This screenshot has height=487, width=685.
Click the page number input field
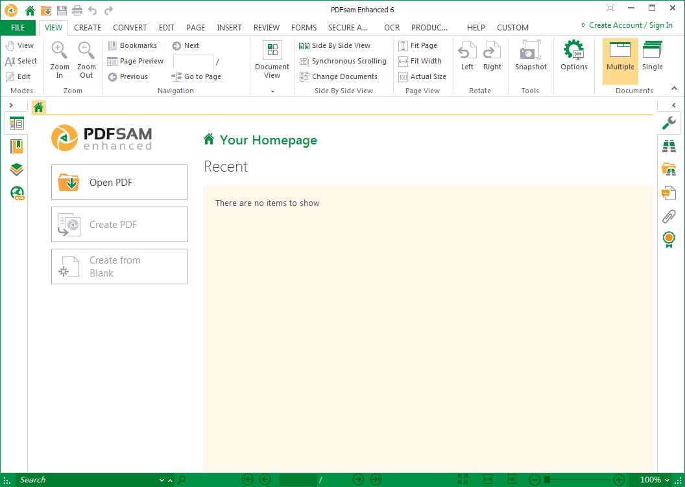coord(193,62)
